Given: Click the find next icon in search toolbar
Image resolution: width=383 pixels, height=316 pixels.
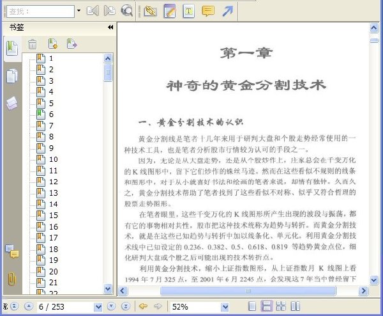Looking at the screenshot, I should (109, 11).
